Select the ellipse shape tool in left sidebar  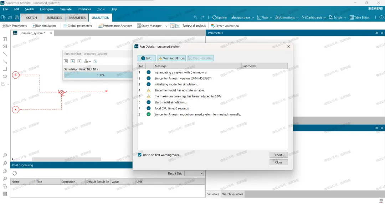click(x=5, y=76)
